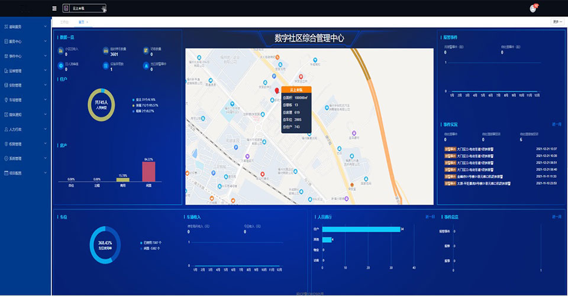Click the 基础服务 sidebar icon
This screenshot has height=296, width=568.
click(5, 27)
